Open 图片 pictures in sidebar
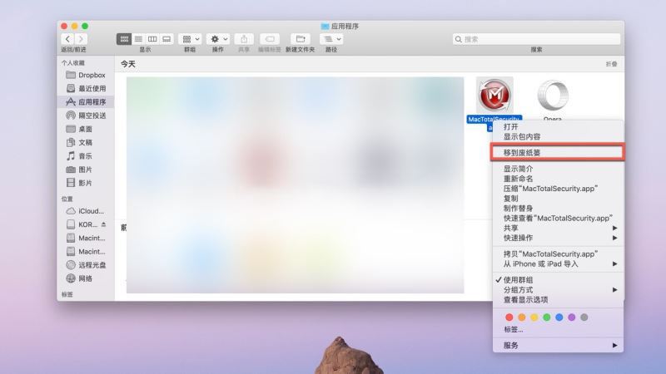 [86, 170]
